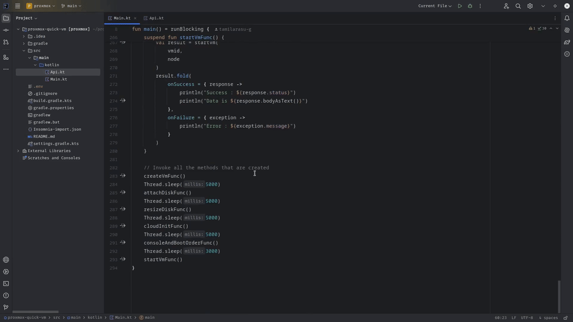
Task: Click the createVmFunc() call on line 283
Action: pyautogui.click(x=164, y=176)
